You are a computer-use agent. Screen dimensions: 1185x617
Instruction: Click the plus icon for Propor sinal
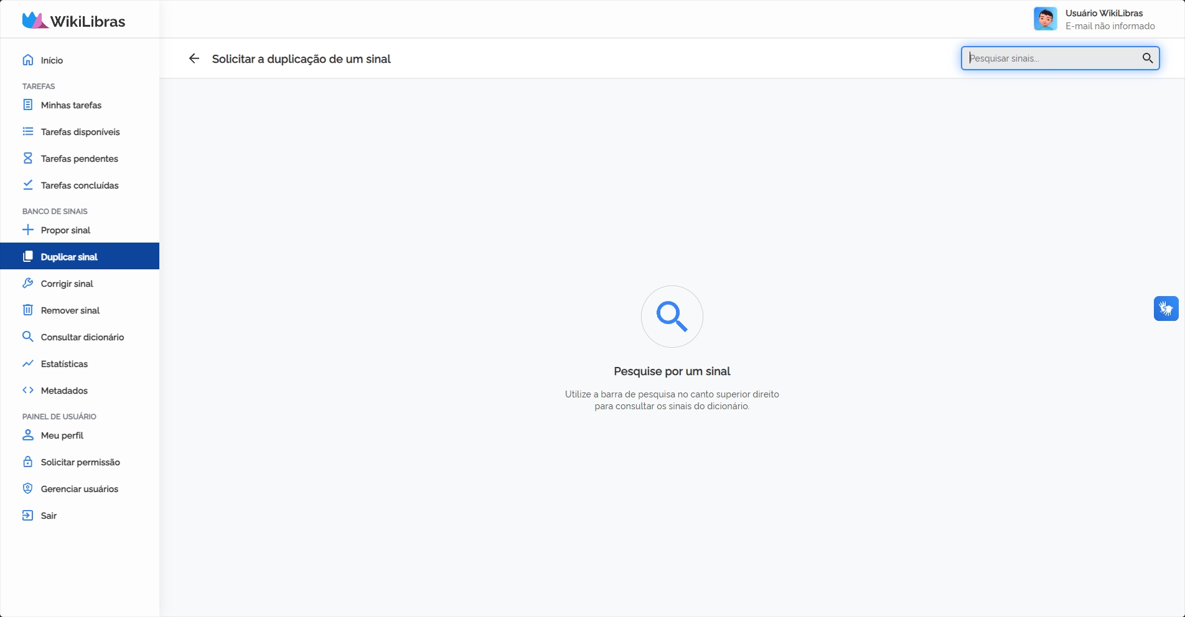28,230
